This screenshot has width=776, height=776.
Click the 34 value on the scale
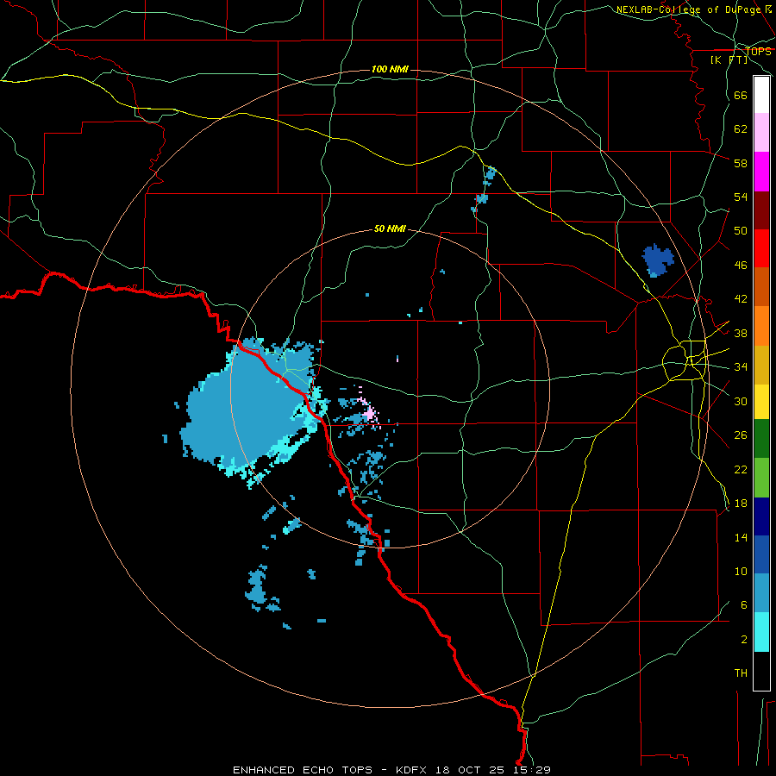click(741, 367)
